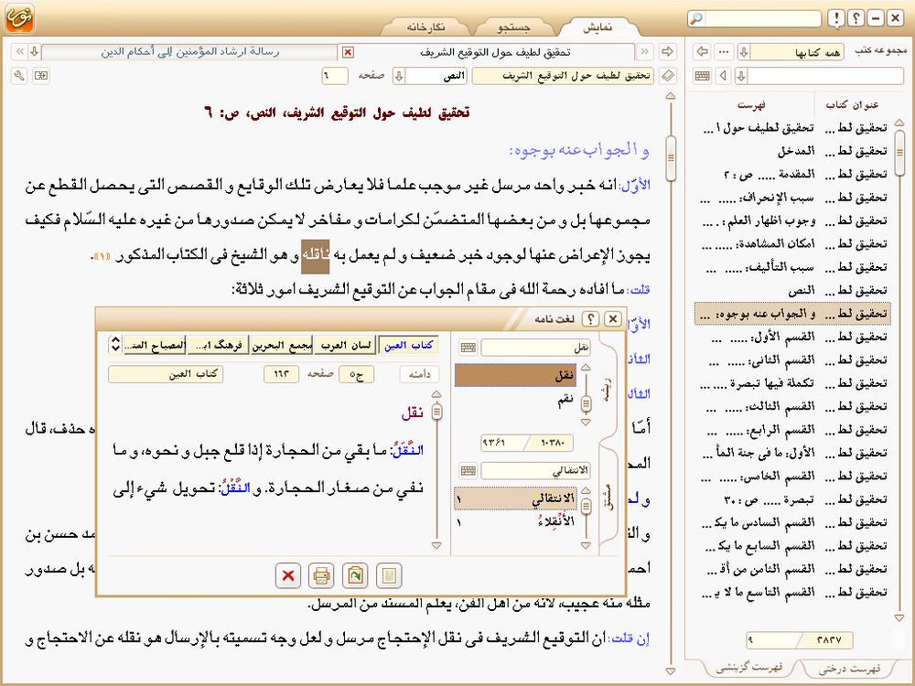
Task: Click the eraser icon beside book title field
Action: pyautogui.click(x=668, y=76)
